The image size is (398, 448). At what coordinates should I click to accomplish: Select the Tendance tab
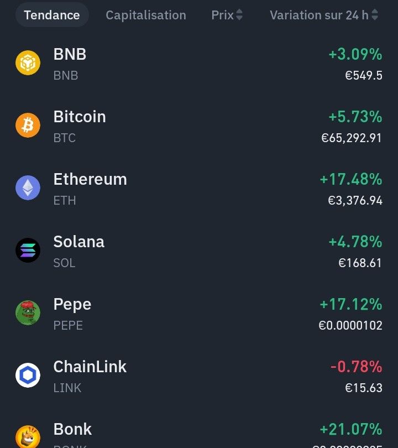(x=52, y=15)
